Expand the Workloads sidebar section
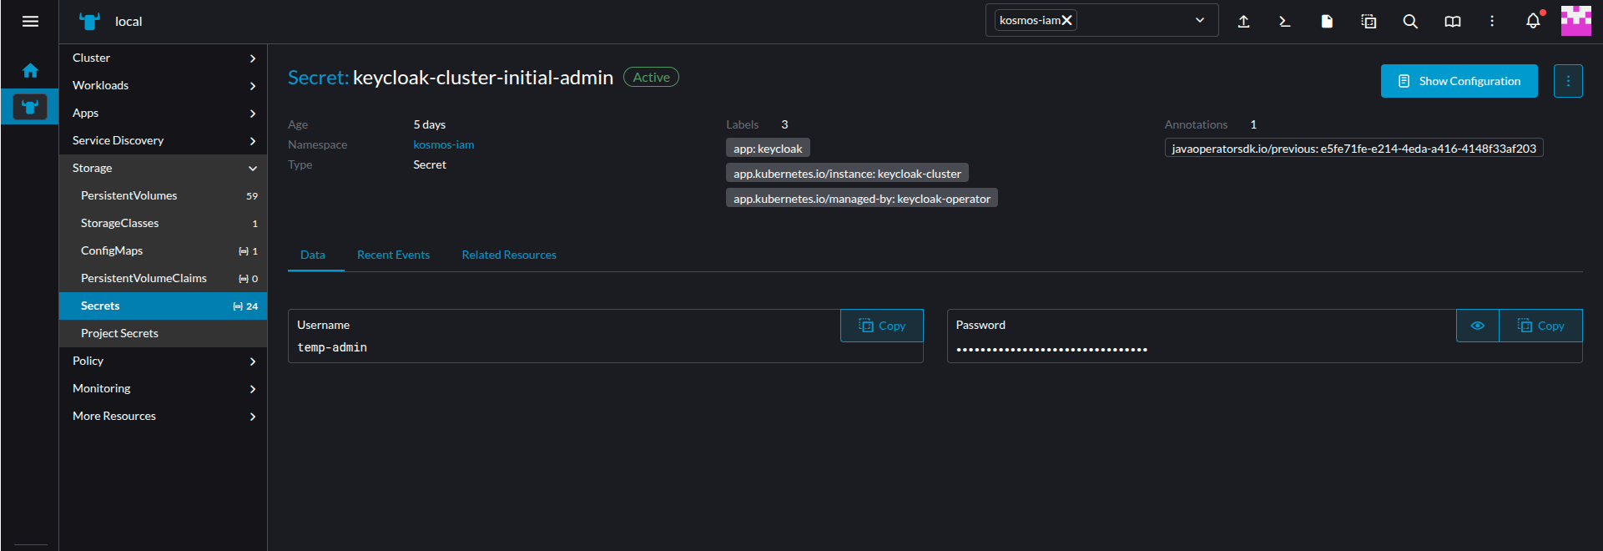Image resolution: width=1603 pixels, height=551 pixels. pos(163,85)
